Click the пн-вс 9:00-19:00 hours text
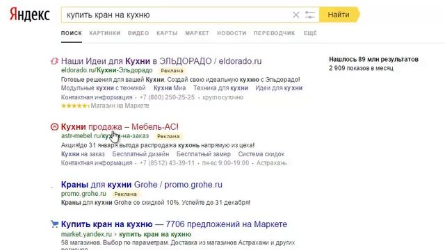Image resolution: width=445 pixels, height=250 pixels. click(x=225, y=163)
